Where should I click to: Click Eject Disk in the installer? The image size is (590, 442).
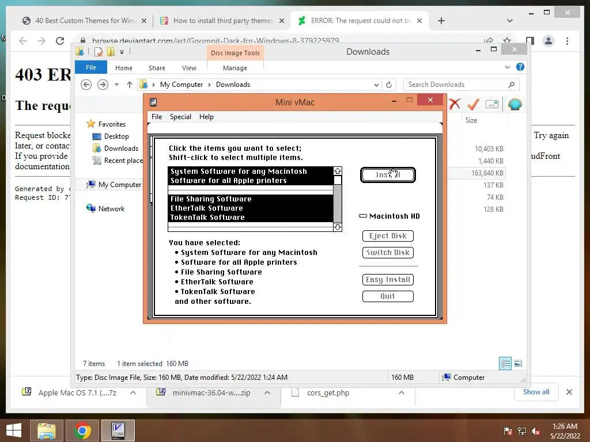point(388,235)
